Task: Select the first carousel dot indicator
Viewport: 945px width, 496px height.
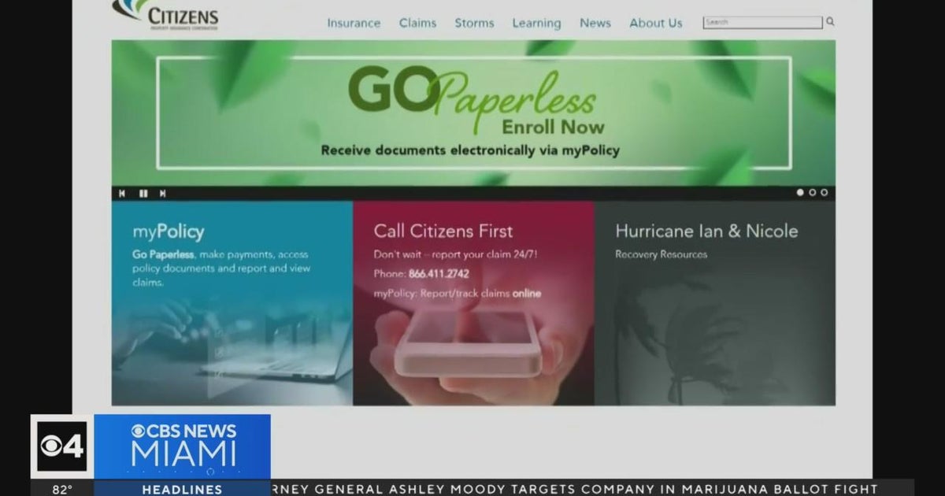Action: point(801,192)
